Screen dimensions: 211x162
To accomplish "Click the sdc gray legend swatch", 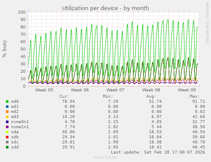I will tap(7, 142).
